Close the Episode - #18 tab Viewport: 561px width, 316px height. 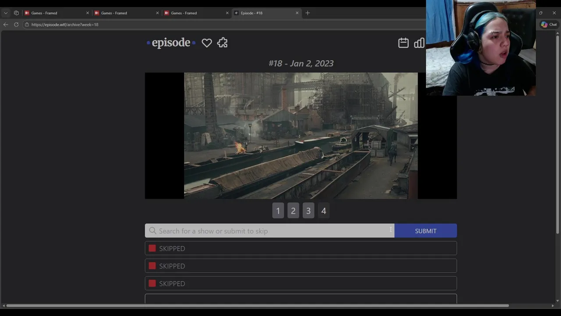click(x=297, y=13)
